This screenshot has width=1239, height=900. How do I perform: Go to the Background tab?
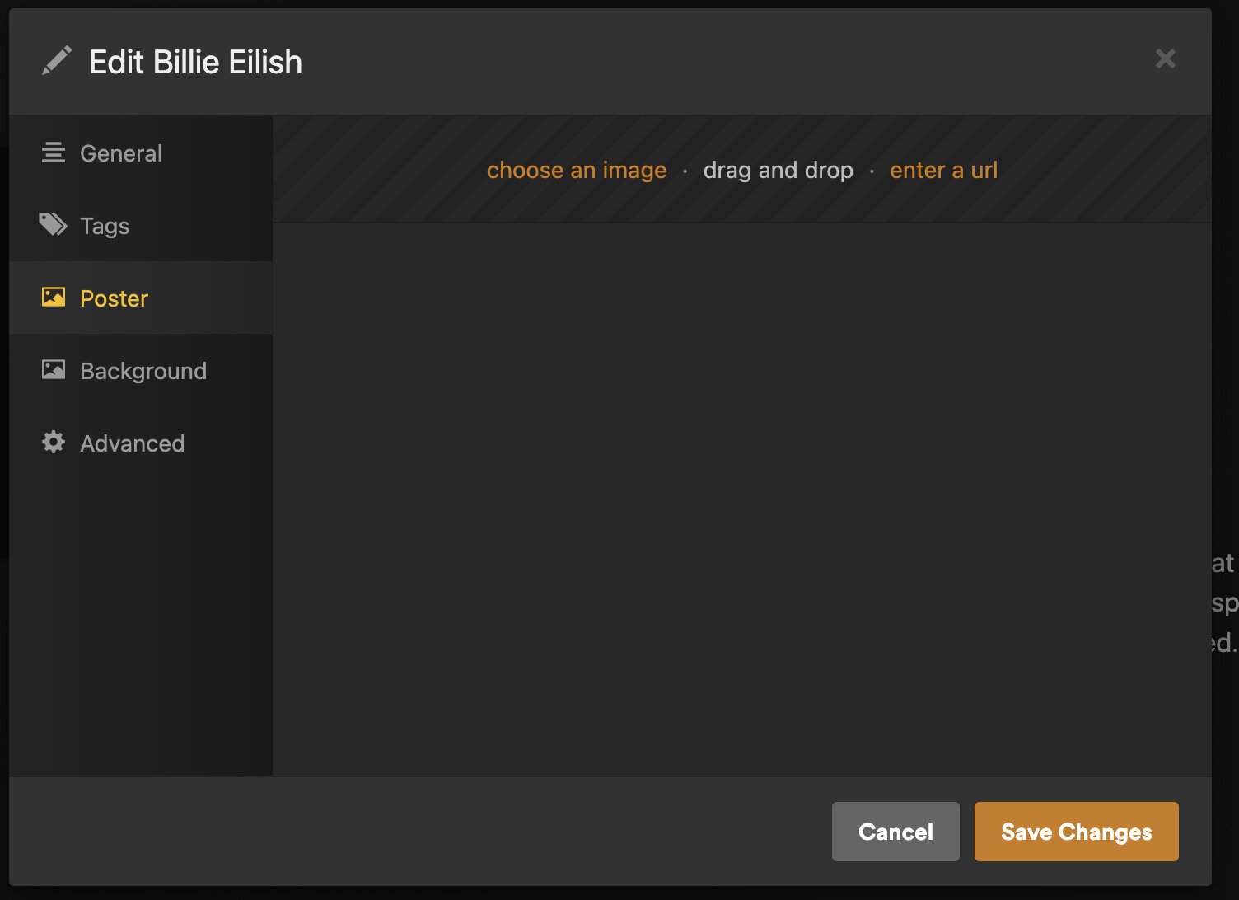[x=143, y=371]
